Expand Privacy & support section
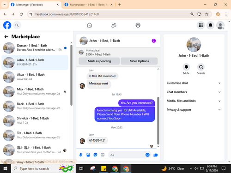Viewport: 231px width, 173px height. (194, 110)
